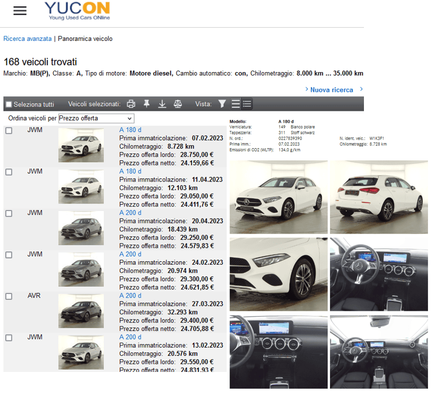The image size is (432, 395).
Task: Start a Nuova ricerca
Action: (x=332, y=90)
